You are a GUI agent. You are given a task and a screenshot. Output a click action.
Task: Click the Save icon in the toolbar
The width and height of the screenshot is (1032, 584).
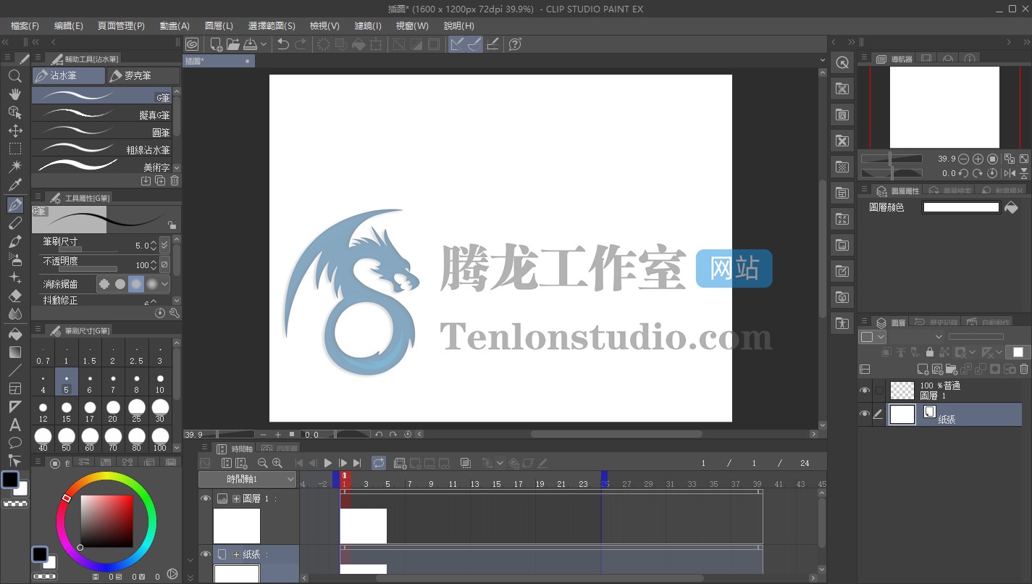[250, 44]
